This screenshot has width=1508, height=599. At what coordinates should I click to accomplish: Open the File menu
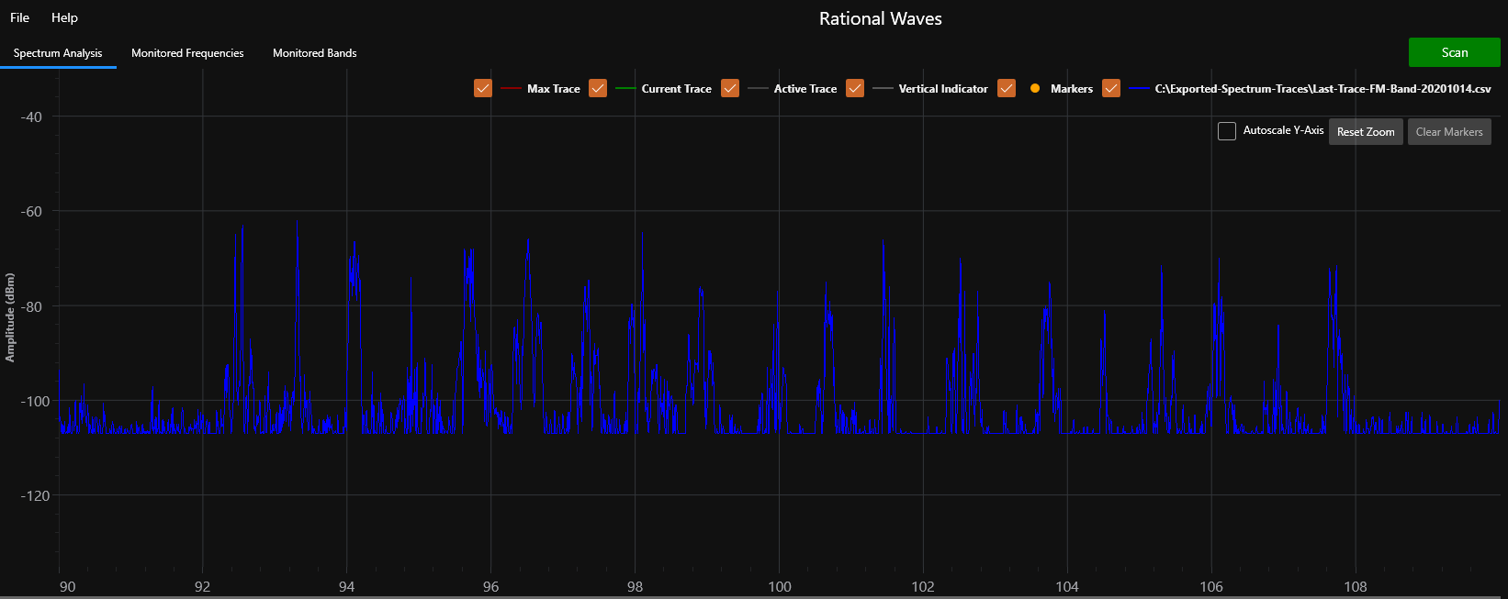coord(19,17)
